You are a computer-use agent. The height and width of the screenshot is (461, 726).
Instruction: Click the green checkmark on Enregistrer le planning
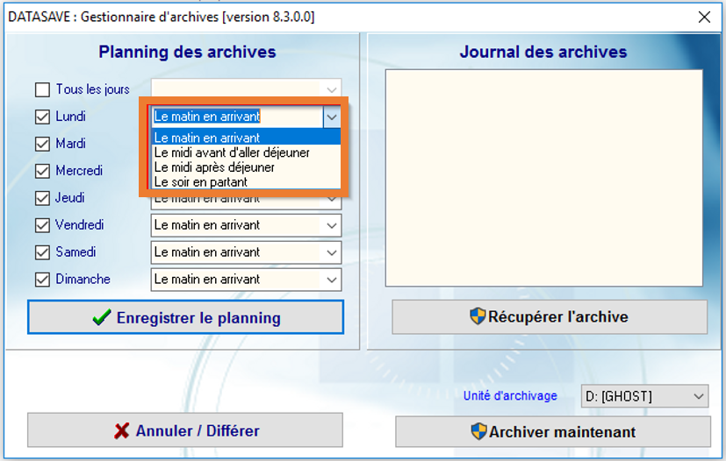click(102, 318)
